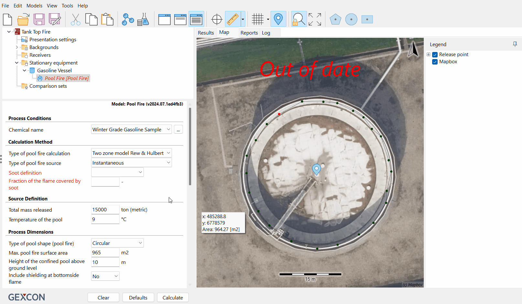Click the chemical browse ellipsis button

pyautogui.click(x=178, y=130)
